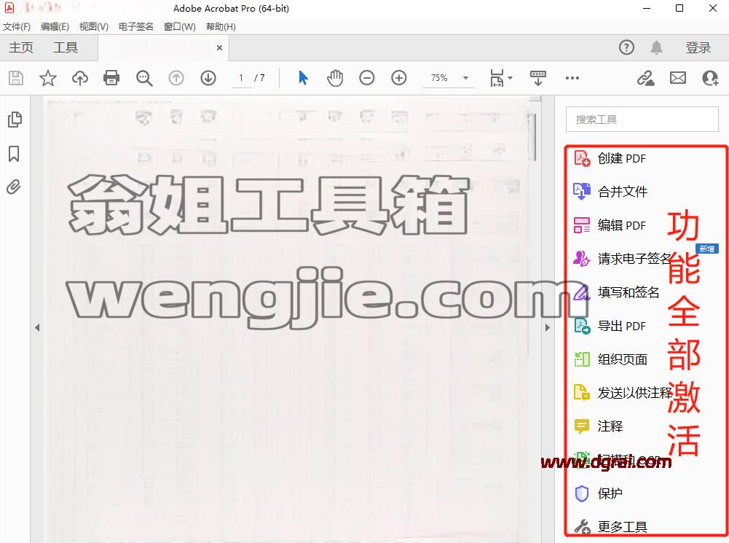Screen dimensions: 729x543
Task: Open the 电子签名 menu
Action: coord(135,26)
